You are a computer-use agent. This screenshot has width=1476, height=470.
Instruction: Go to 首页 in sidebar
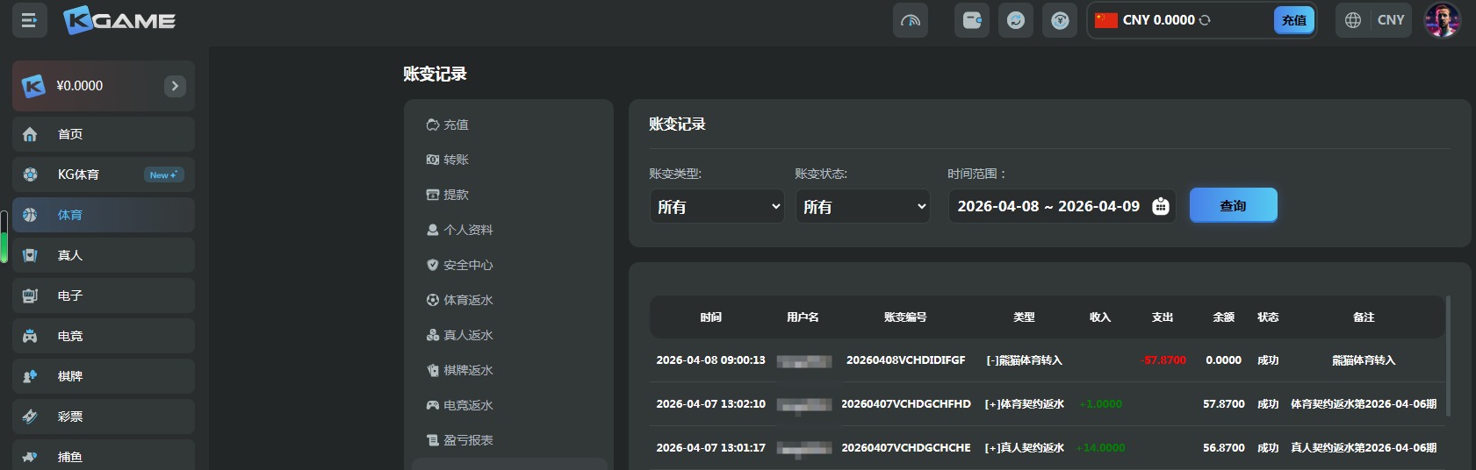[104, 134]
